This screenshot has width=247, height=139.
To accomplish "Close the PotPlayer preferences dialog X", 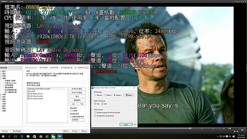I will [89, 63].
